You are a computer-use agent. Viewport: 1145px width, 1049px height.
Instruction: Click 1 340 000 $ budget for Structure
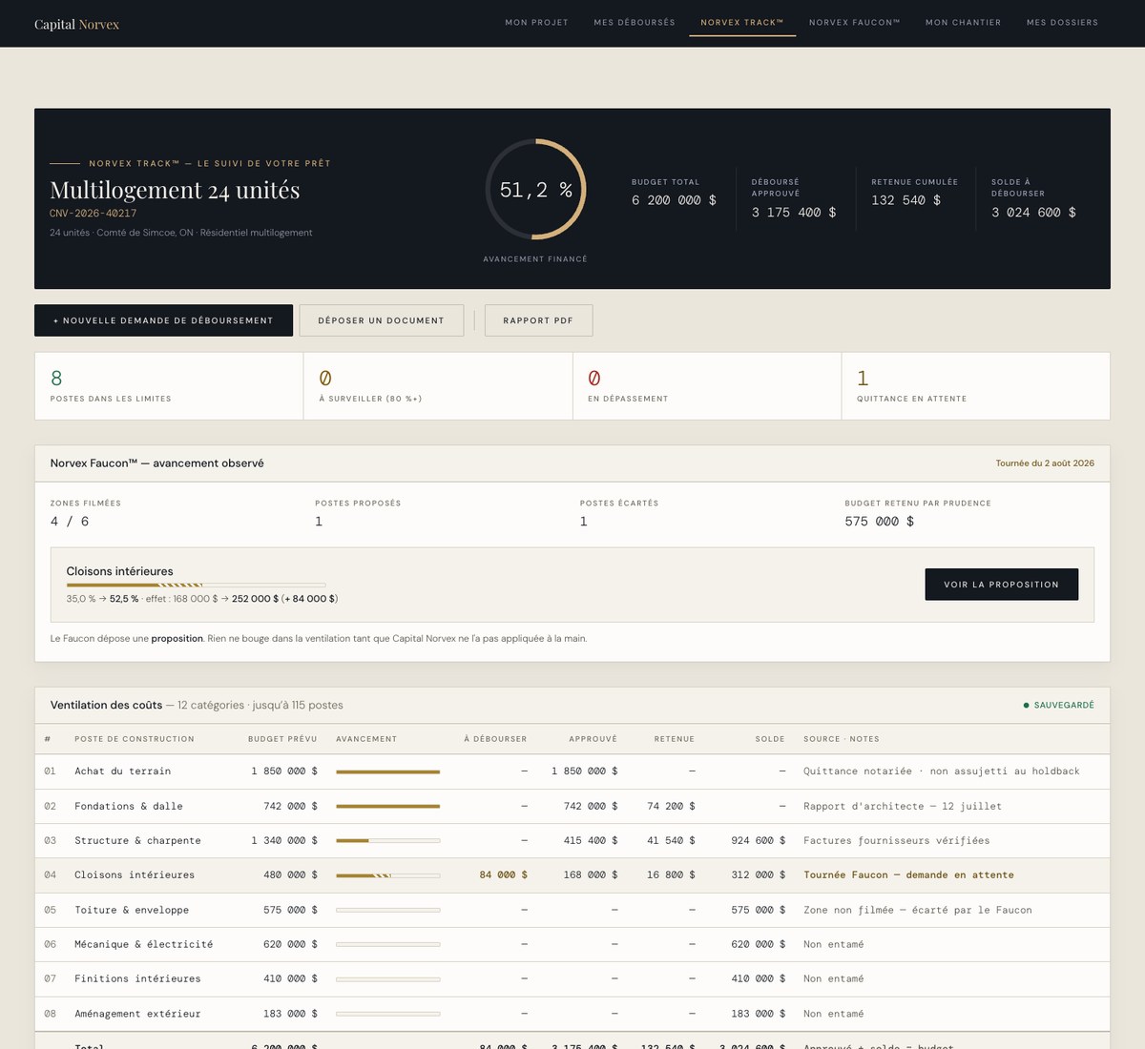click(284, 841)
